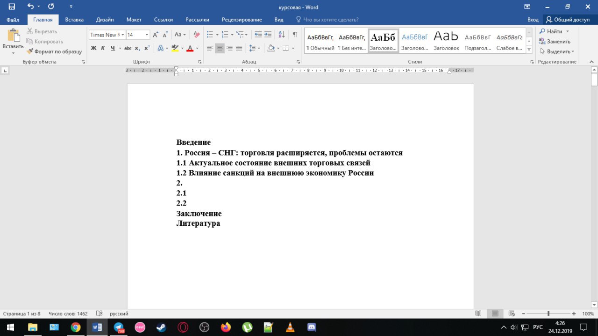
Task: Toggle bold (Ж) formatting
Action: coord(93,48)
